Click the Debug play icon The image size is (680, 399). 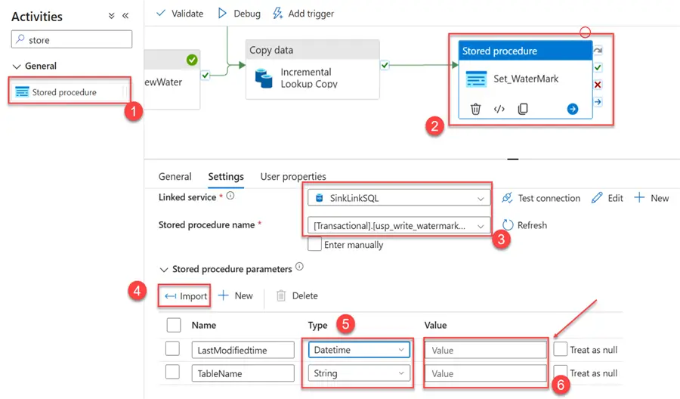(x=222, y=14)
